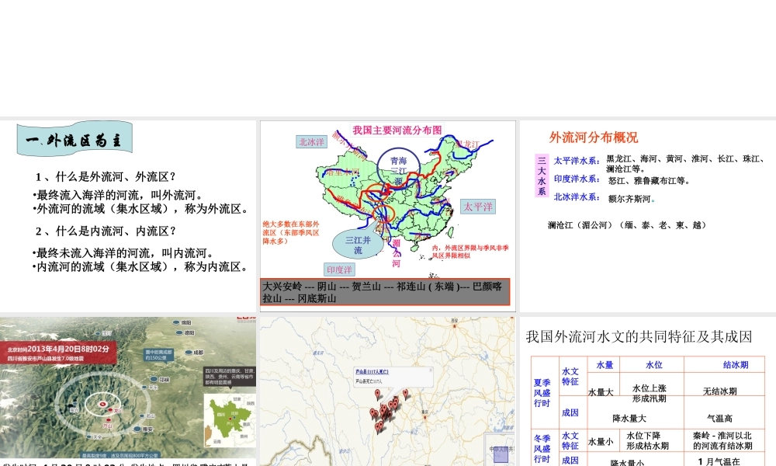Image resolution: width=776 pixels, height=466 pixels.
Task: Select the 2013年4月20日8时02分 red banner
Action: pyautogui.click(x=58, y=353)
